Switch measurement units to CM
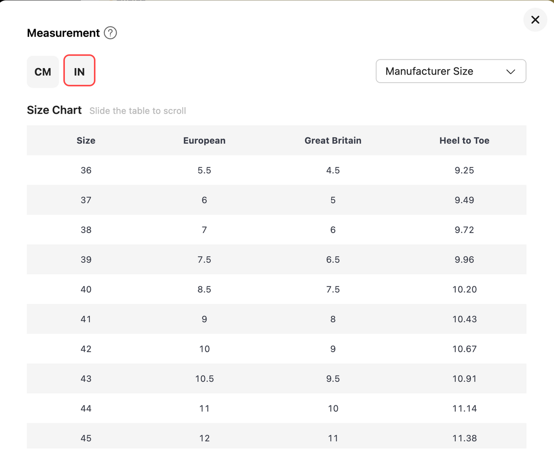Viewport: 554px width, 454px height. [x=43, y=72]
